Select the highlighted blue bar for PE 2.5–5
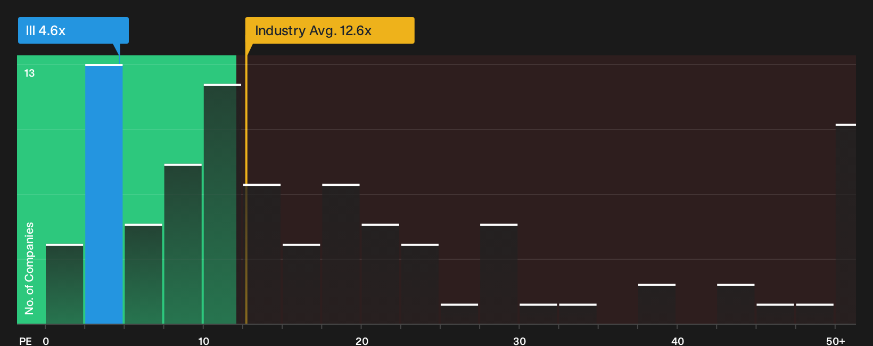This screenshot has width=873, height=346. [x=104, y=194]
